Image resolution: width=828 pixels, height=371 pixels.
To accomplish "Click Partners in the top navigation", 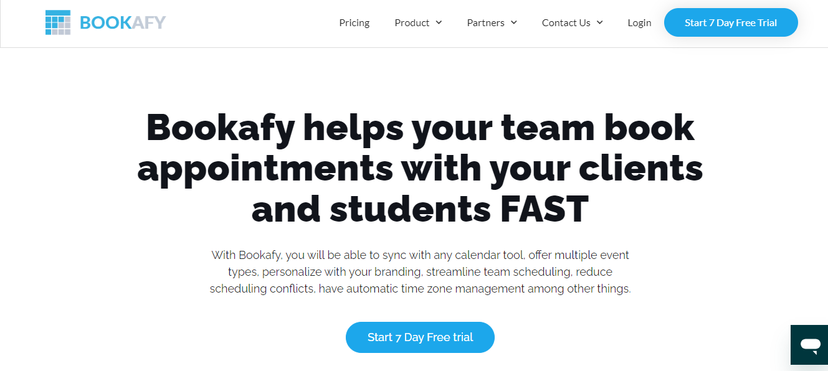I will 486,22.
